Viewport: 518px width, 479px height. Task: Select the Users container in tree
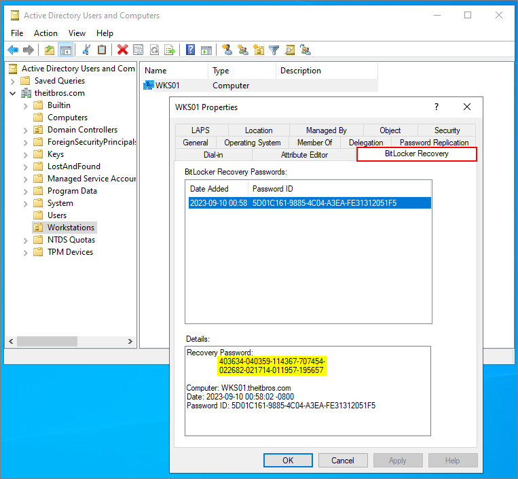point(57,215)
